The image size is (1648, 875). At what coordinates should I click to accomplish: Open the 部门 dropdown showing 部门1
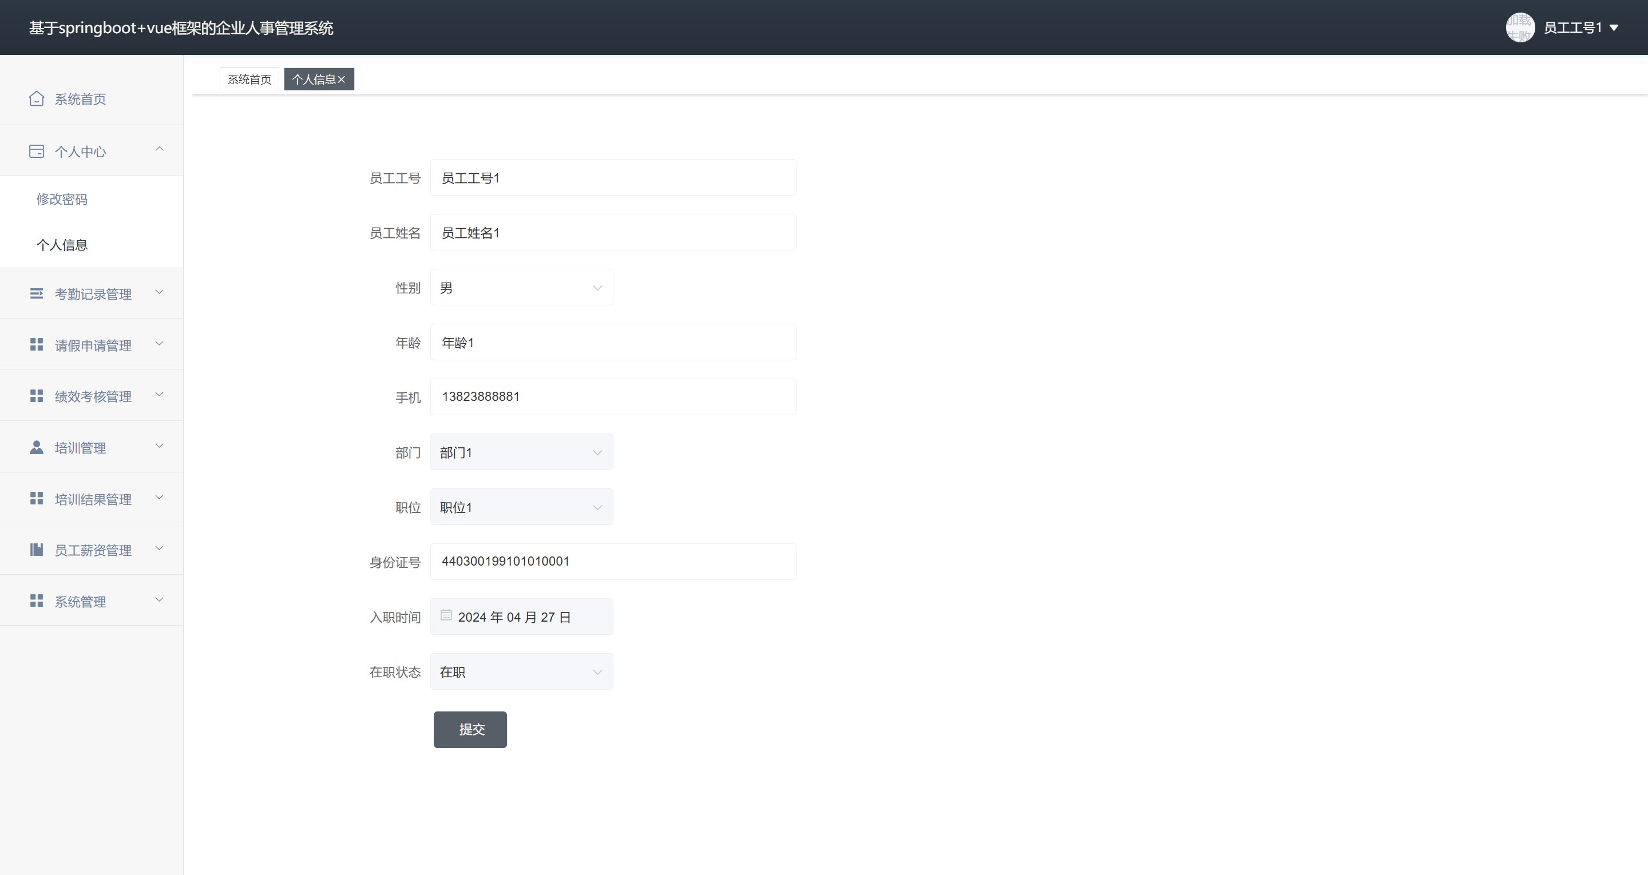(521, 452)
